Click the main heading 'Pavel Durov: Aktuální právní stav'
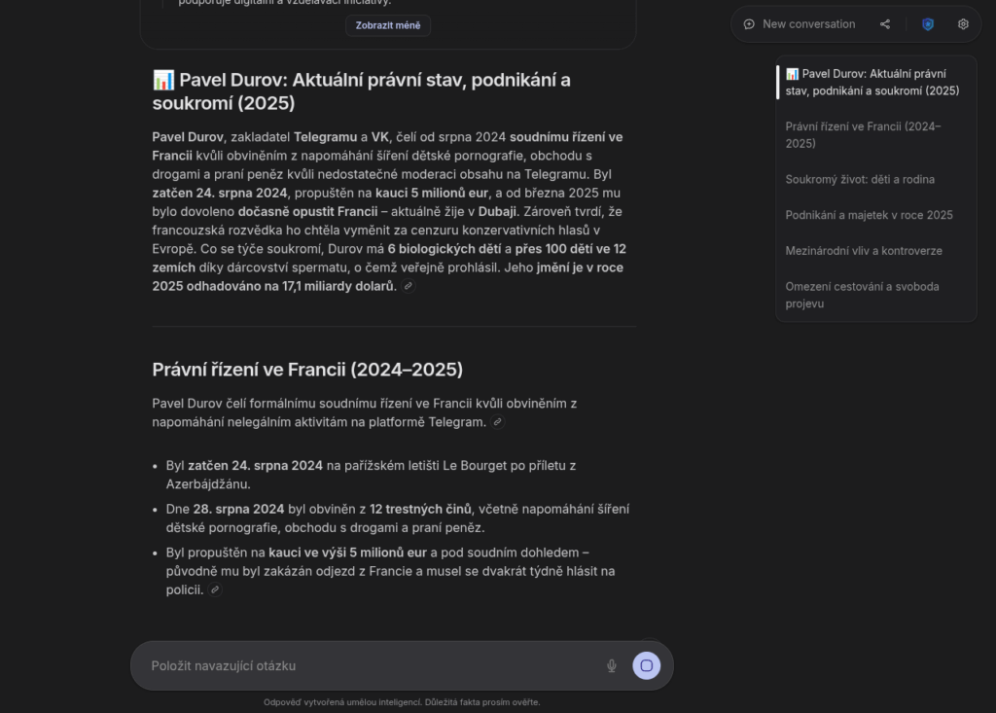The image size is (996, 713). point(362,90)
